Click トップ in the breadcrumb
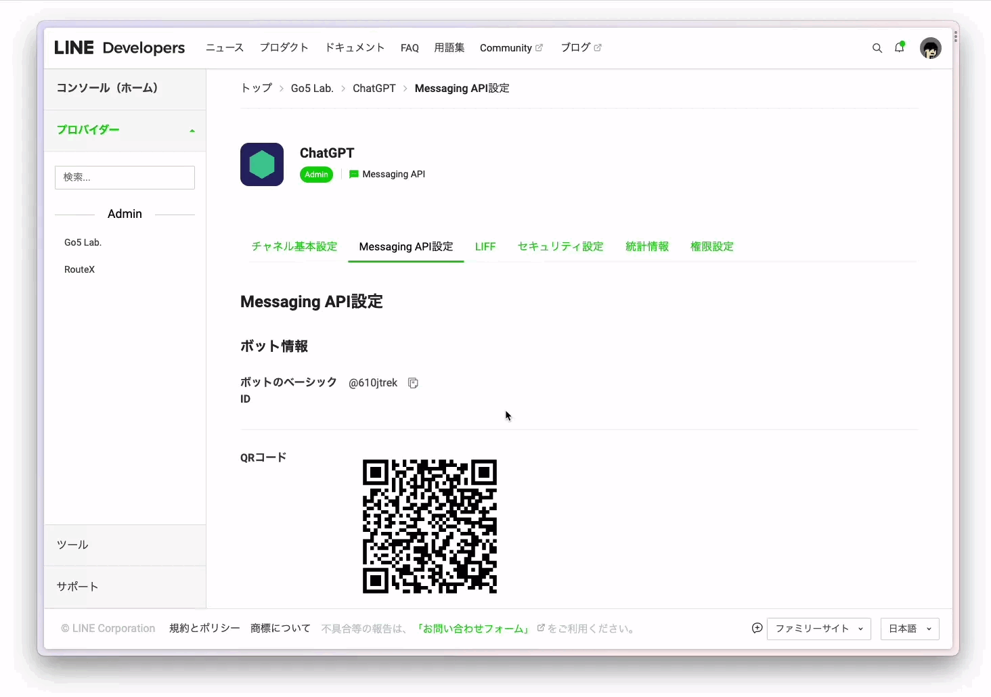991x697 pixels. pyautogui.click(x=257, y=88)
